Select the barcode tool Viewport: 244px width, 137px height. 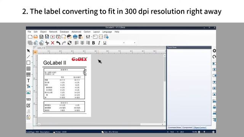coord(29,75)
